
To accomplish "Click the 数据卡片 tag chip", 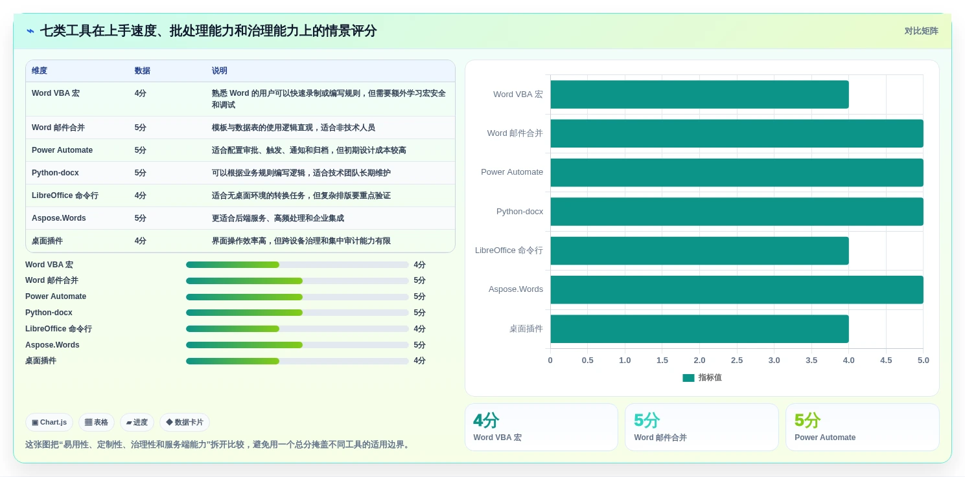I will click(x=185, y=423).
